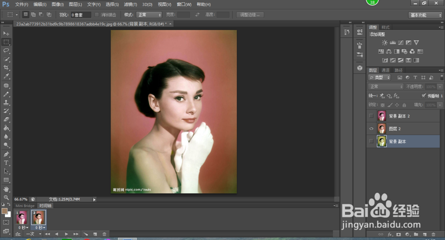Select the Crop tool
The width and height of the screenshot is (445, 240).
pyautogui.click(x=6, y=68)
